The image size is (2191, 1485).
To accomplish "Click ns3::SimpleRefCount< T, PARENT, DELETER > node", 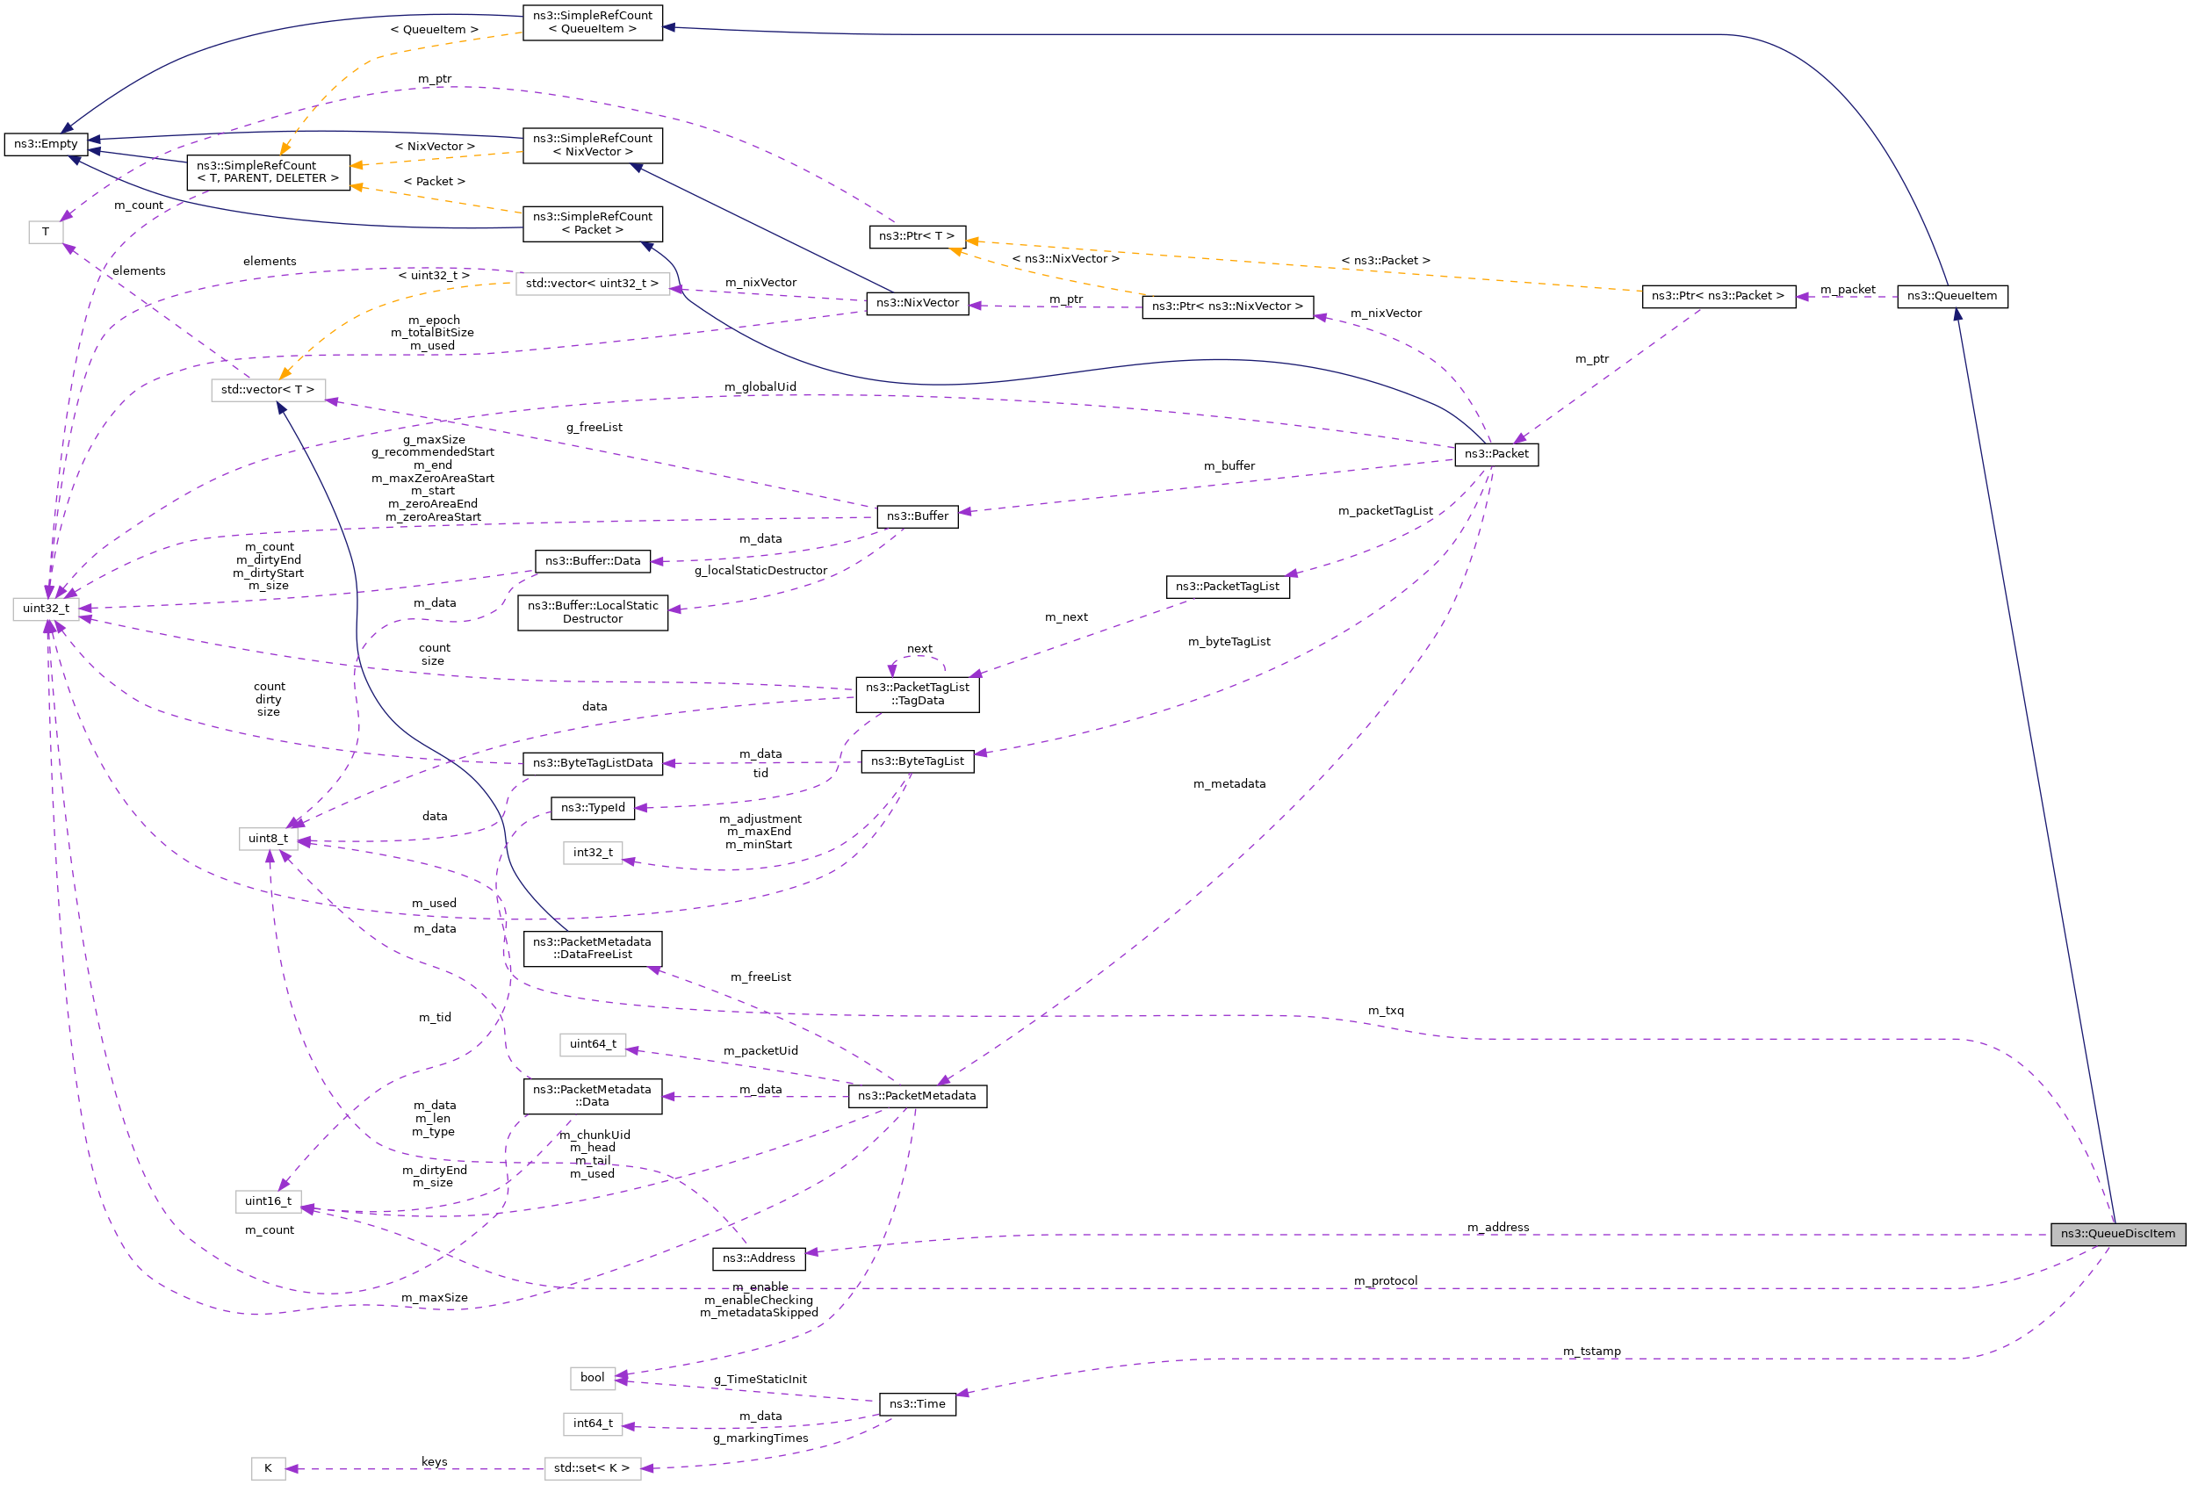I will pyautogui.click(x=269, y=172).
